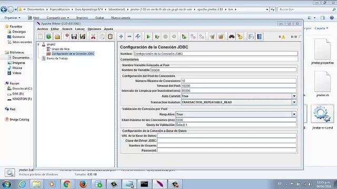This screenshot has width=337, height=189.
Task: Open the Organizar dropdown in Explorer
Action: click(x=12, y=18)
